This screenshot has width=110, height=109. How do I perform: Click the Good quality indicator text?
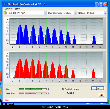tap(71, 93)
